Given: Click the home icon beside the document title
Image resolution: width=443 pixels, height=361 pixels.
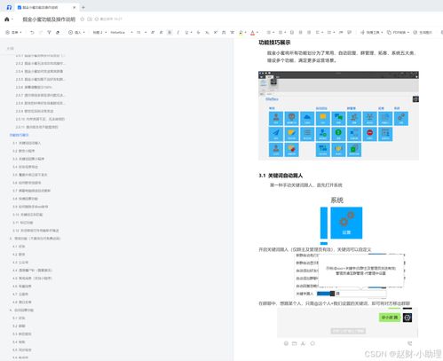Looking at the screenshot, I should 7,20.
